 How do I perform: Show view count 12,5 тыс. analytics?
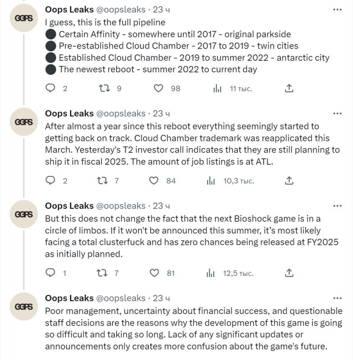211,273
